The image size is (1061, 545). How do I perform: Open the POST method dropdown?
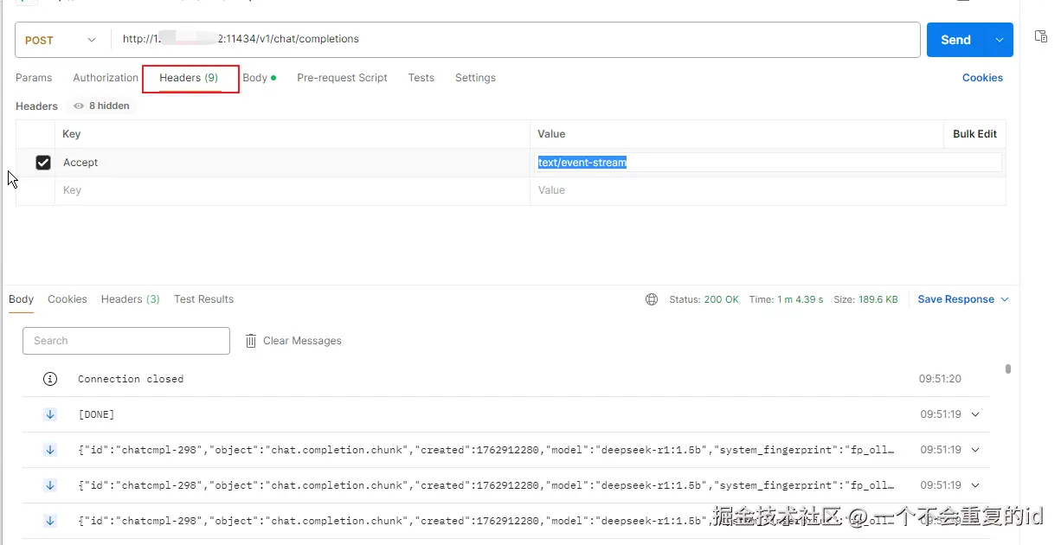click(60, 40)
